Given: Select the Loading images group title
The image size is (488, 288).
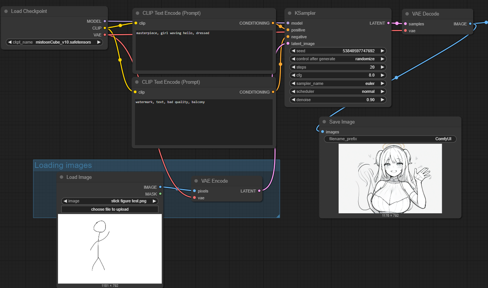Looking at the screenshot, I should pos(63,165).
